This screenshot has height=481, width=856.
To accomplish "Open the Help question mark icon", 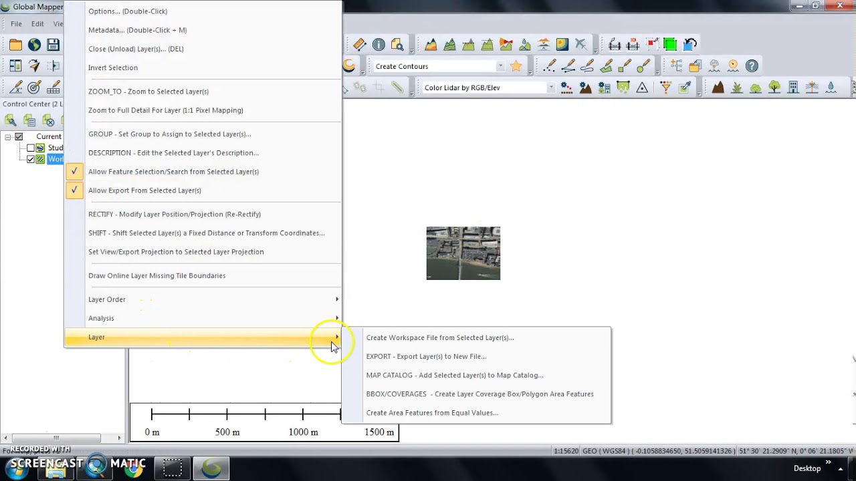I will pos(752,66).
